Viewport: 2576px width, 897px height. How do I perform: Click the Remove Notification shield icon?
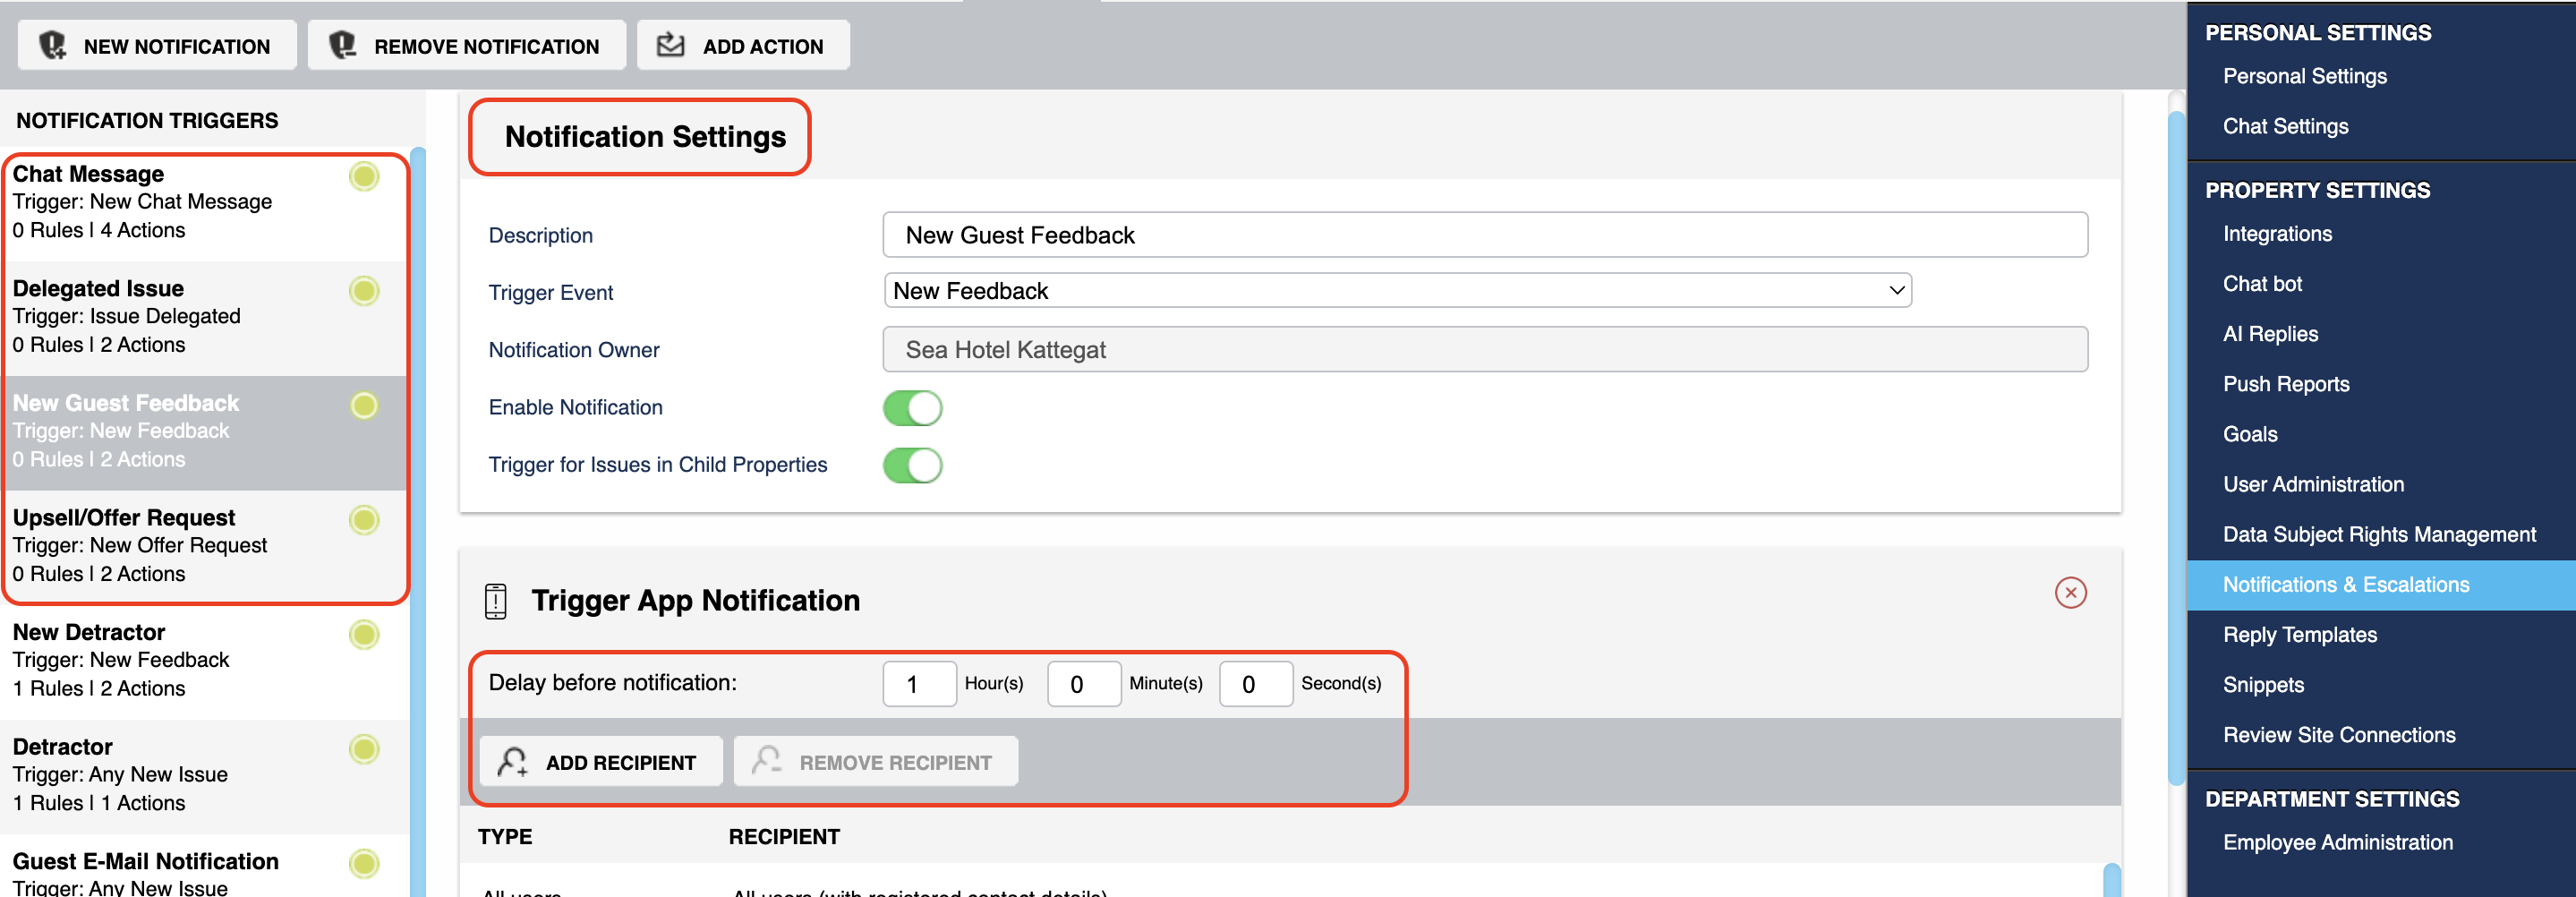coord(342,45)
